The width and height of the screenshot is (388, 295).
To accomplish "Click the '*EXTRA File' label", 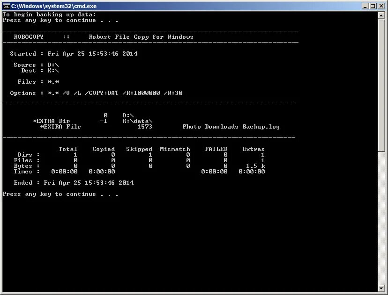I will point(60,127).
